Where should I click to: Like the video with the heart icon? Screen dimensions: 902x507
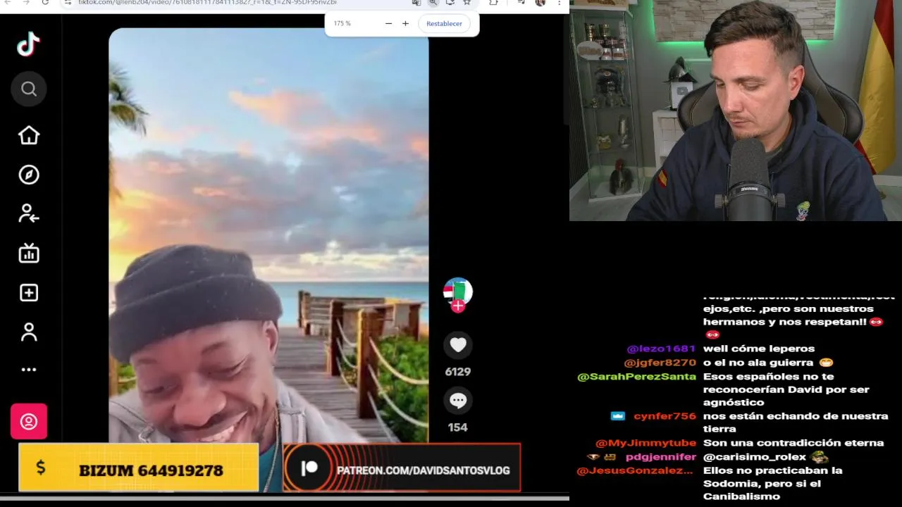tap(458, 345)
